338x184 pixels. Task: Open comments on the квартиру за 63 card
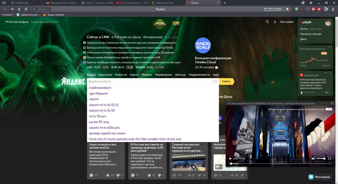pyautogui.click(x=133, y=175)
